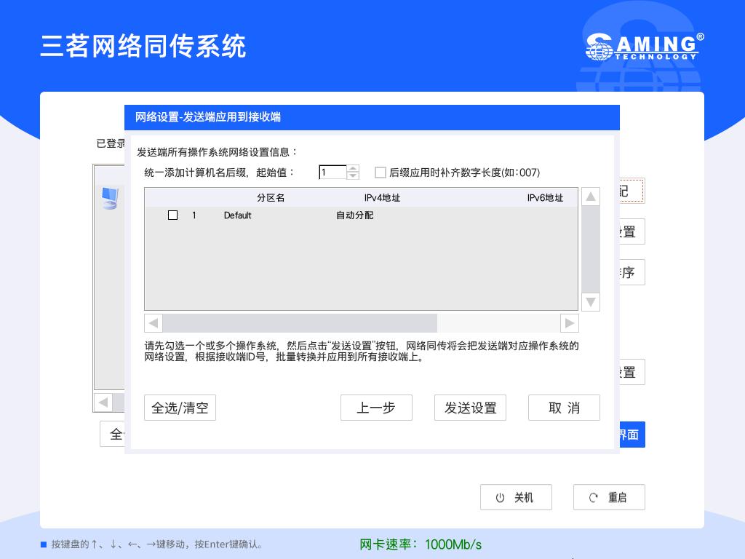
Task: Increase the suffix start value stepper
Action: [353, 169]
